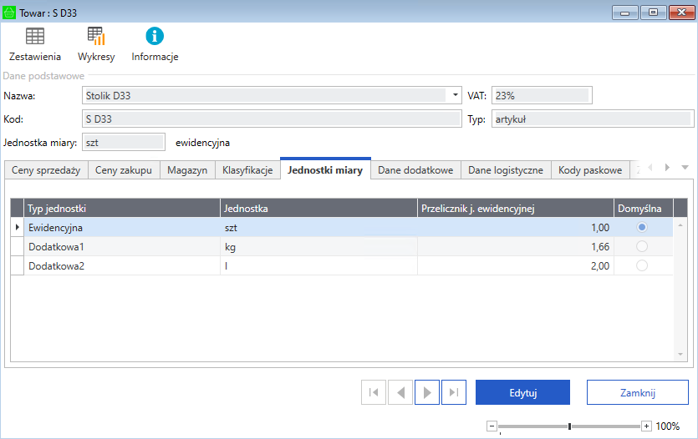This screenshot has height=439, width=698.
Task: Open the Wykresy charts icon
Action: [96, 37]
